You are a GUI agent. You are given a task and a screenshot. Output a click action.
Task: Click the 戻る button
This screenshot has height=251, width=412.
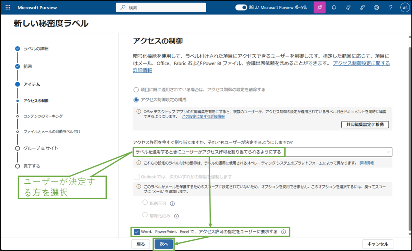tap(141, 244)
